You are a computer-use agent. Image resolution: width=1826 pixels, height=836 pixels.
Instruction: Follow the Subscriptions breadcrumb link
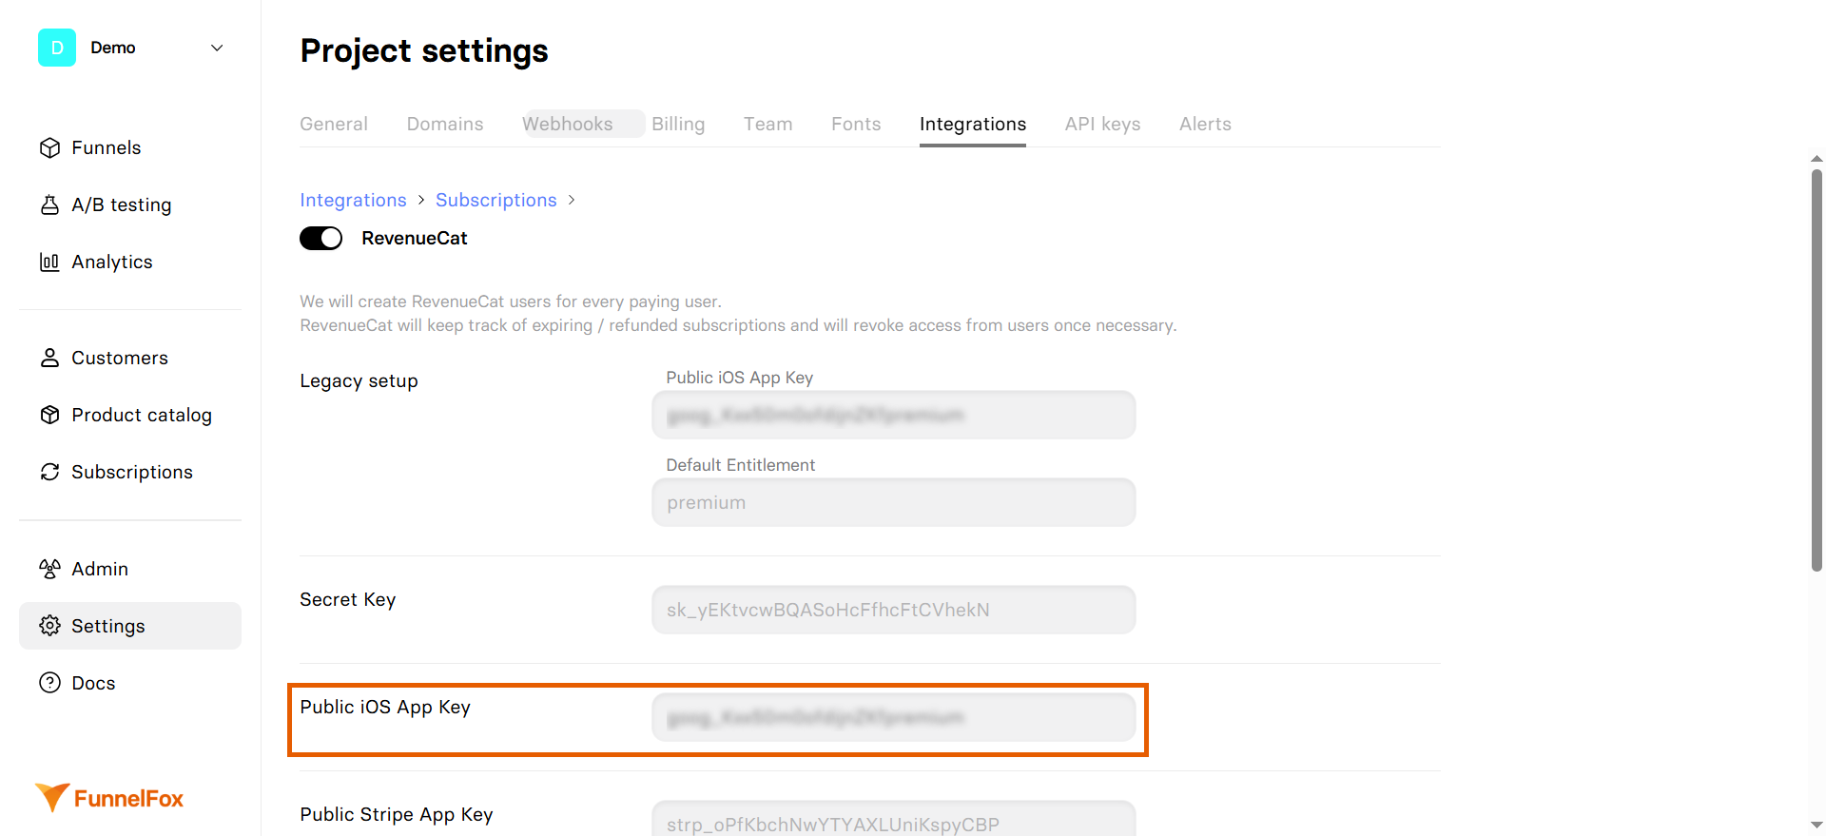(x=496, y=200)
